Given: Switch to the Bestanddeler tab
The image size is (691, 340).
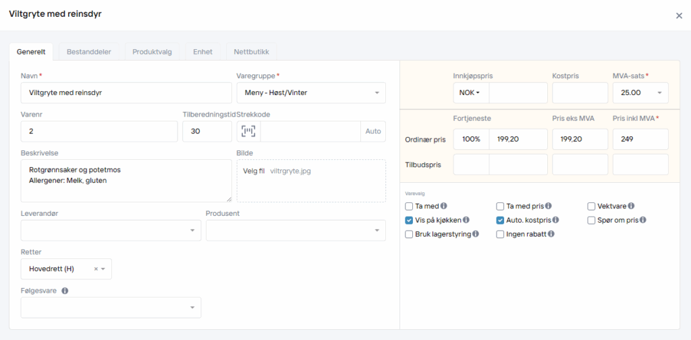Looking at the screenshot, I should coord(88,52).
